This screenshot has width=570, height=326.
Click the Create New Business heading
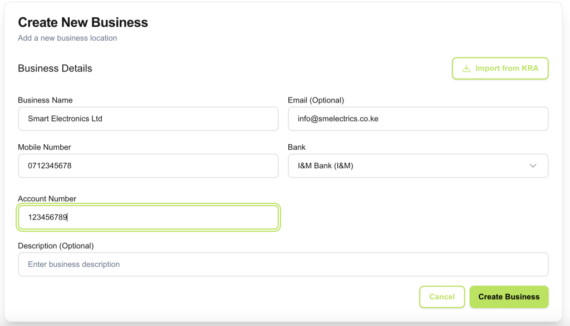point(83,22)
